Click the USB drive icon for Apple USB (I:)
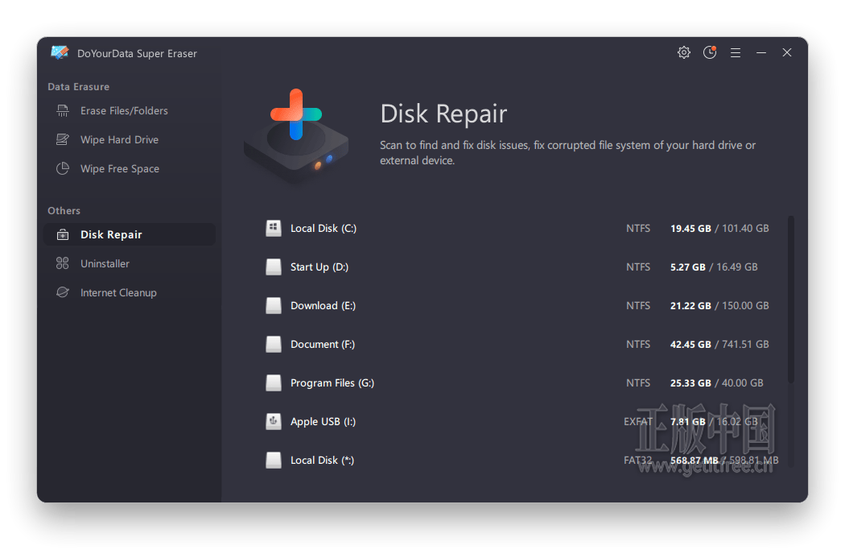The width and height of the screenshot is (845, 554). click(274, 422)
